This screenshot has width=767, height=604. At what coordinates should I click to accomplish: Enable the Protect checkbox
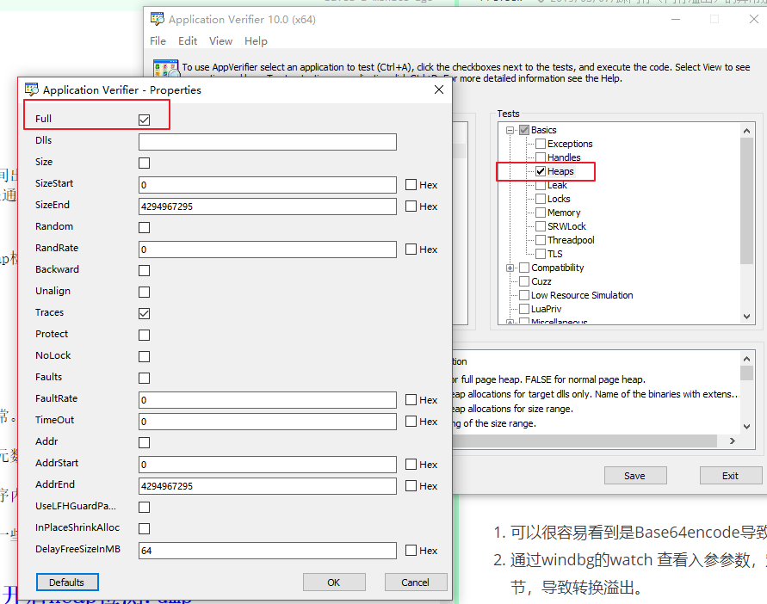pos(145,335)
